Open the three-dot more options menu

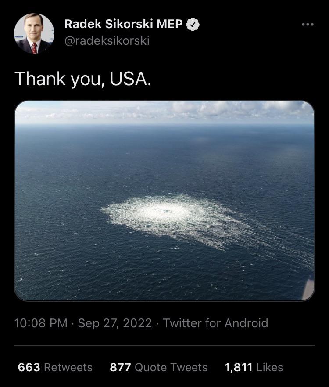point(308,25)
